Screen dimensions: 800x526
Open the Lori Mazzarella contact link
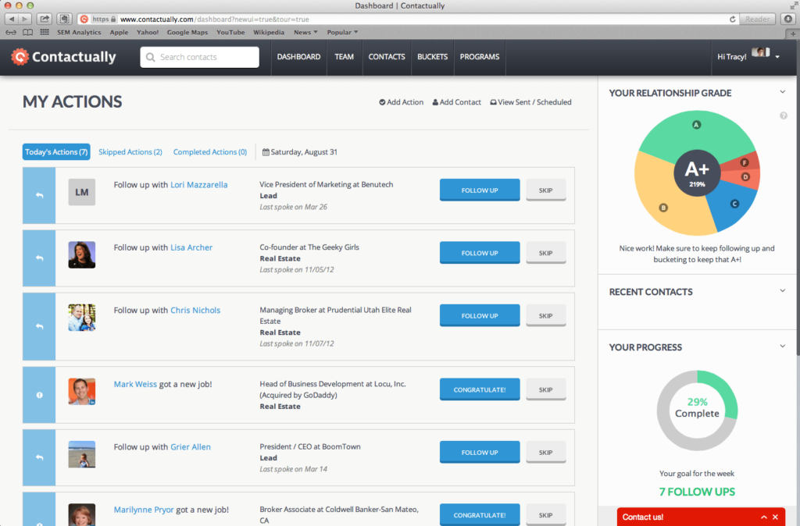coord(199,184)
